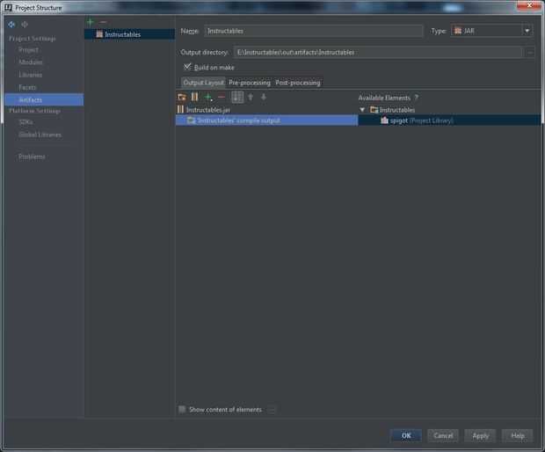
Task: Click the Cancel button
Action: click(x=443, y=435)
